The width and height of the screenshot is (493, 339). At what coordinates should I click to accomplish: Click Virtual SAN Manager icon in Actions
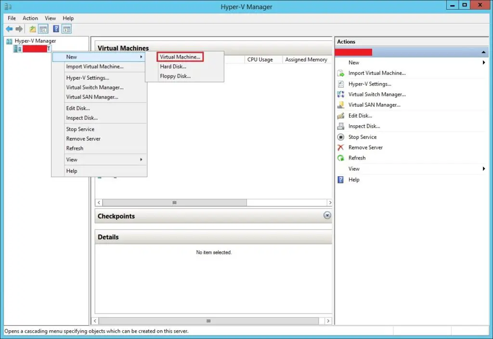pos(340,105)
